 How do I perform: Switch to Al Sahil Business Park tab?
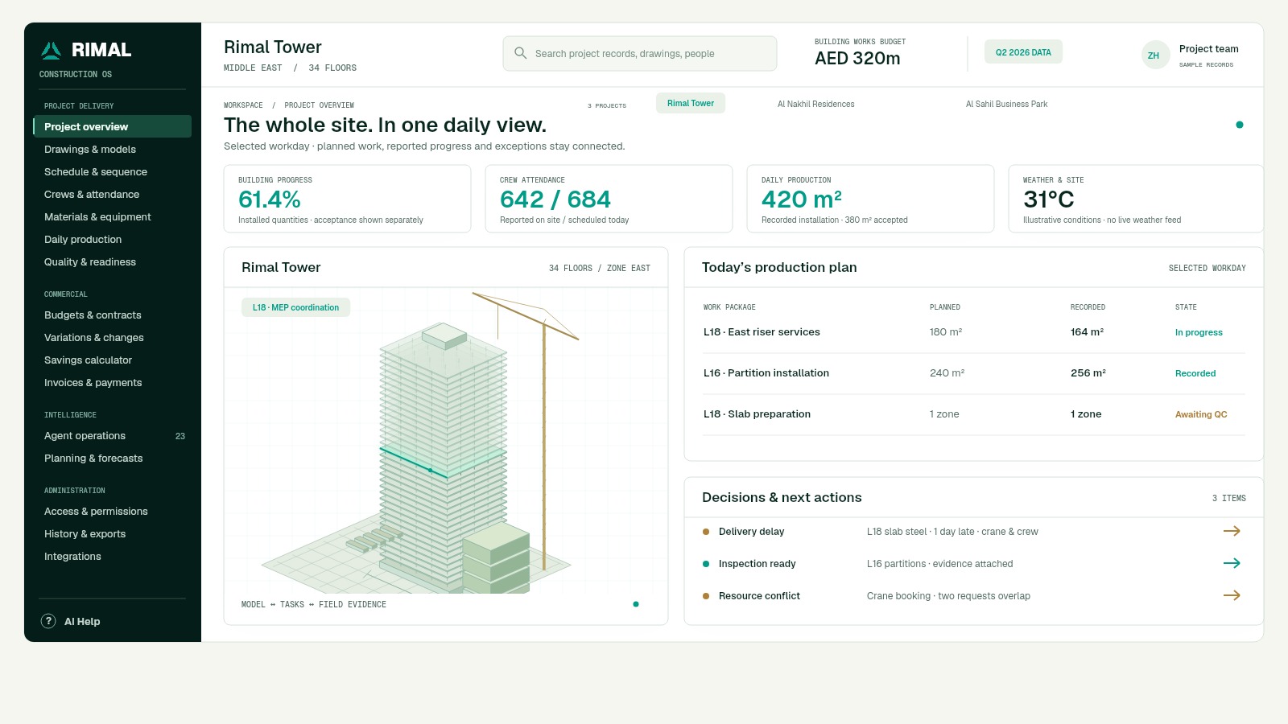(1006, 104)
